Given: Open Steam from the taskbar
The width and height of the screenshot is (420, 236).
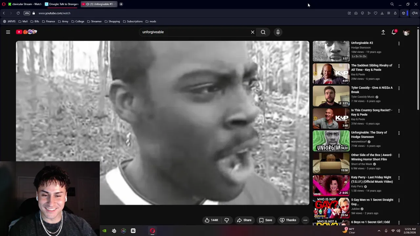Looking at the screenshot, I should coord(114,231).
